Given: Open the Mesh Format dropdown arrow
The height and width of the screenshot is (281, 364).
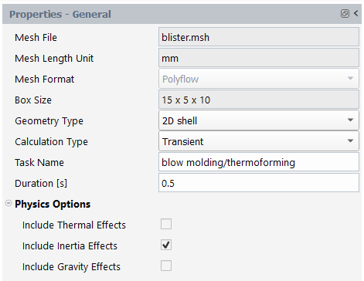Looking at the screenshot, I should click(350, 78).
